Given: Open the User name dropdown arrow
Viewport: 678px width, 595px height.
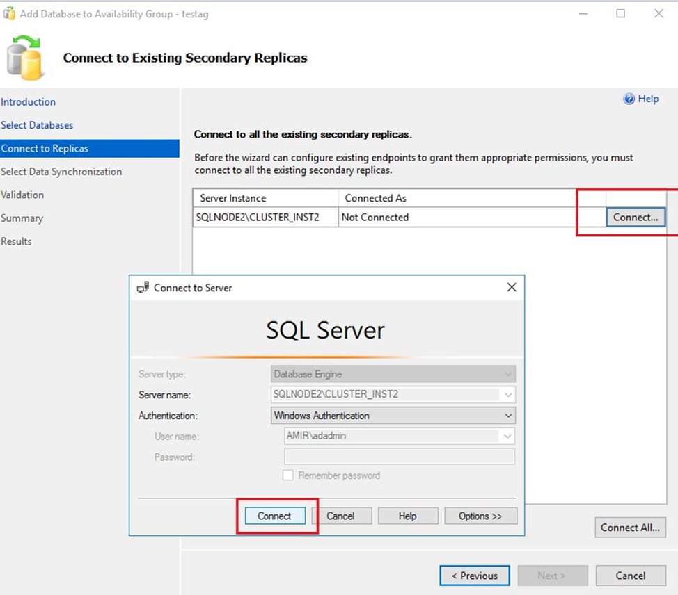Looking at the screenshot, I should 507,436.
